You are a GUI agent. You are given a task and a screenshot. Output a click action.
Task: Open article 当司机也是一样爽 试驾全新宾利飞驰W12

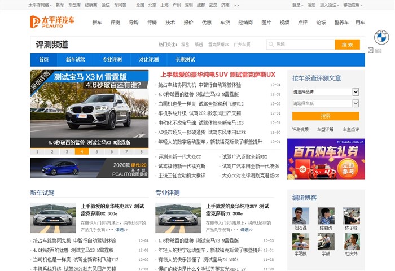tap(201, 104)
